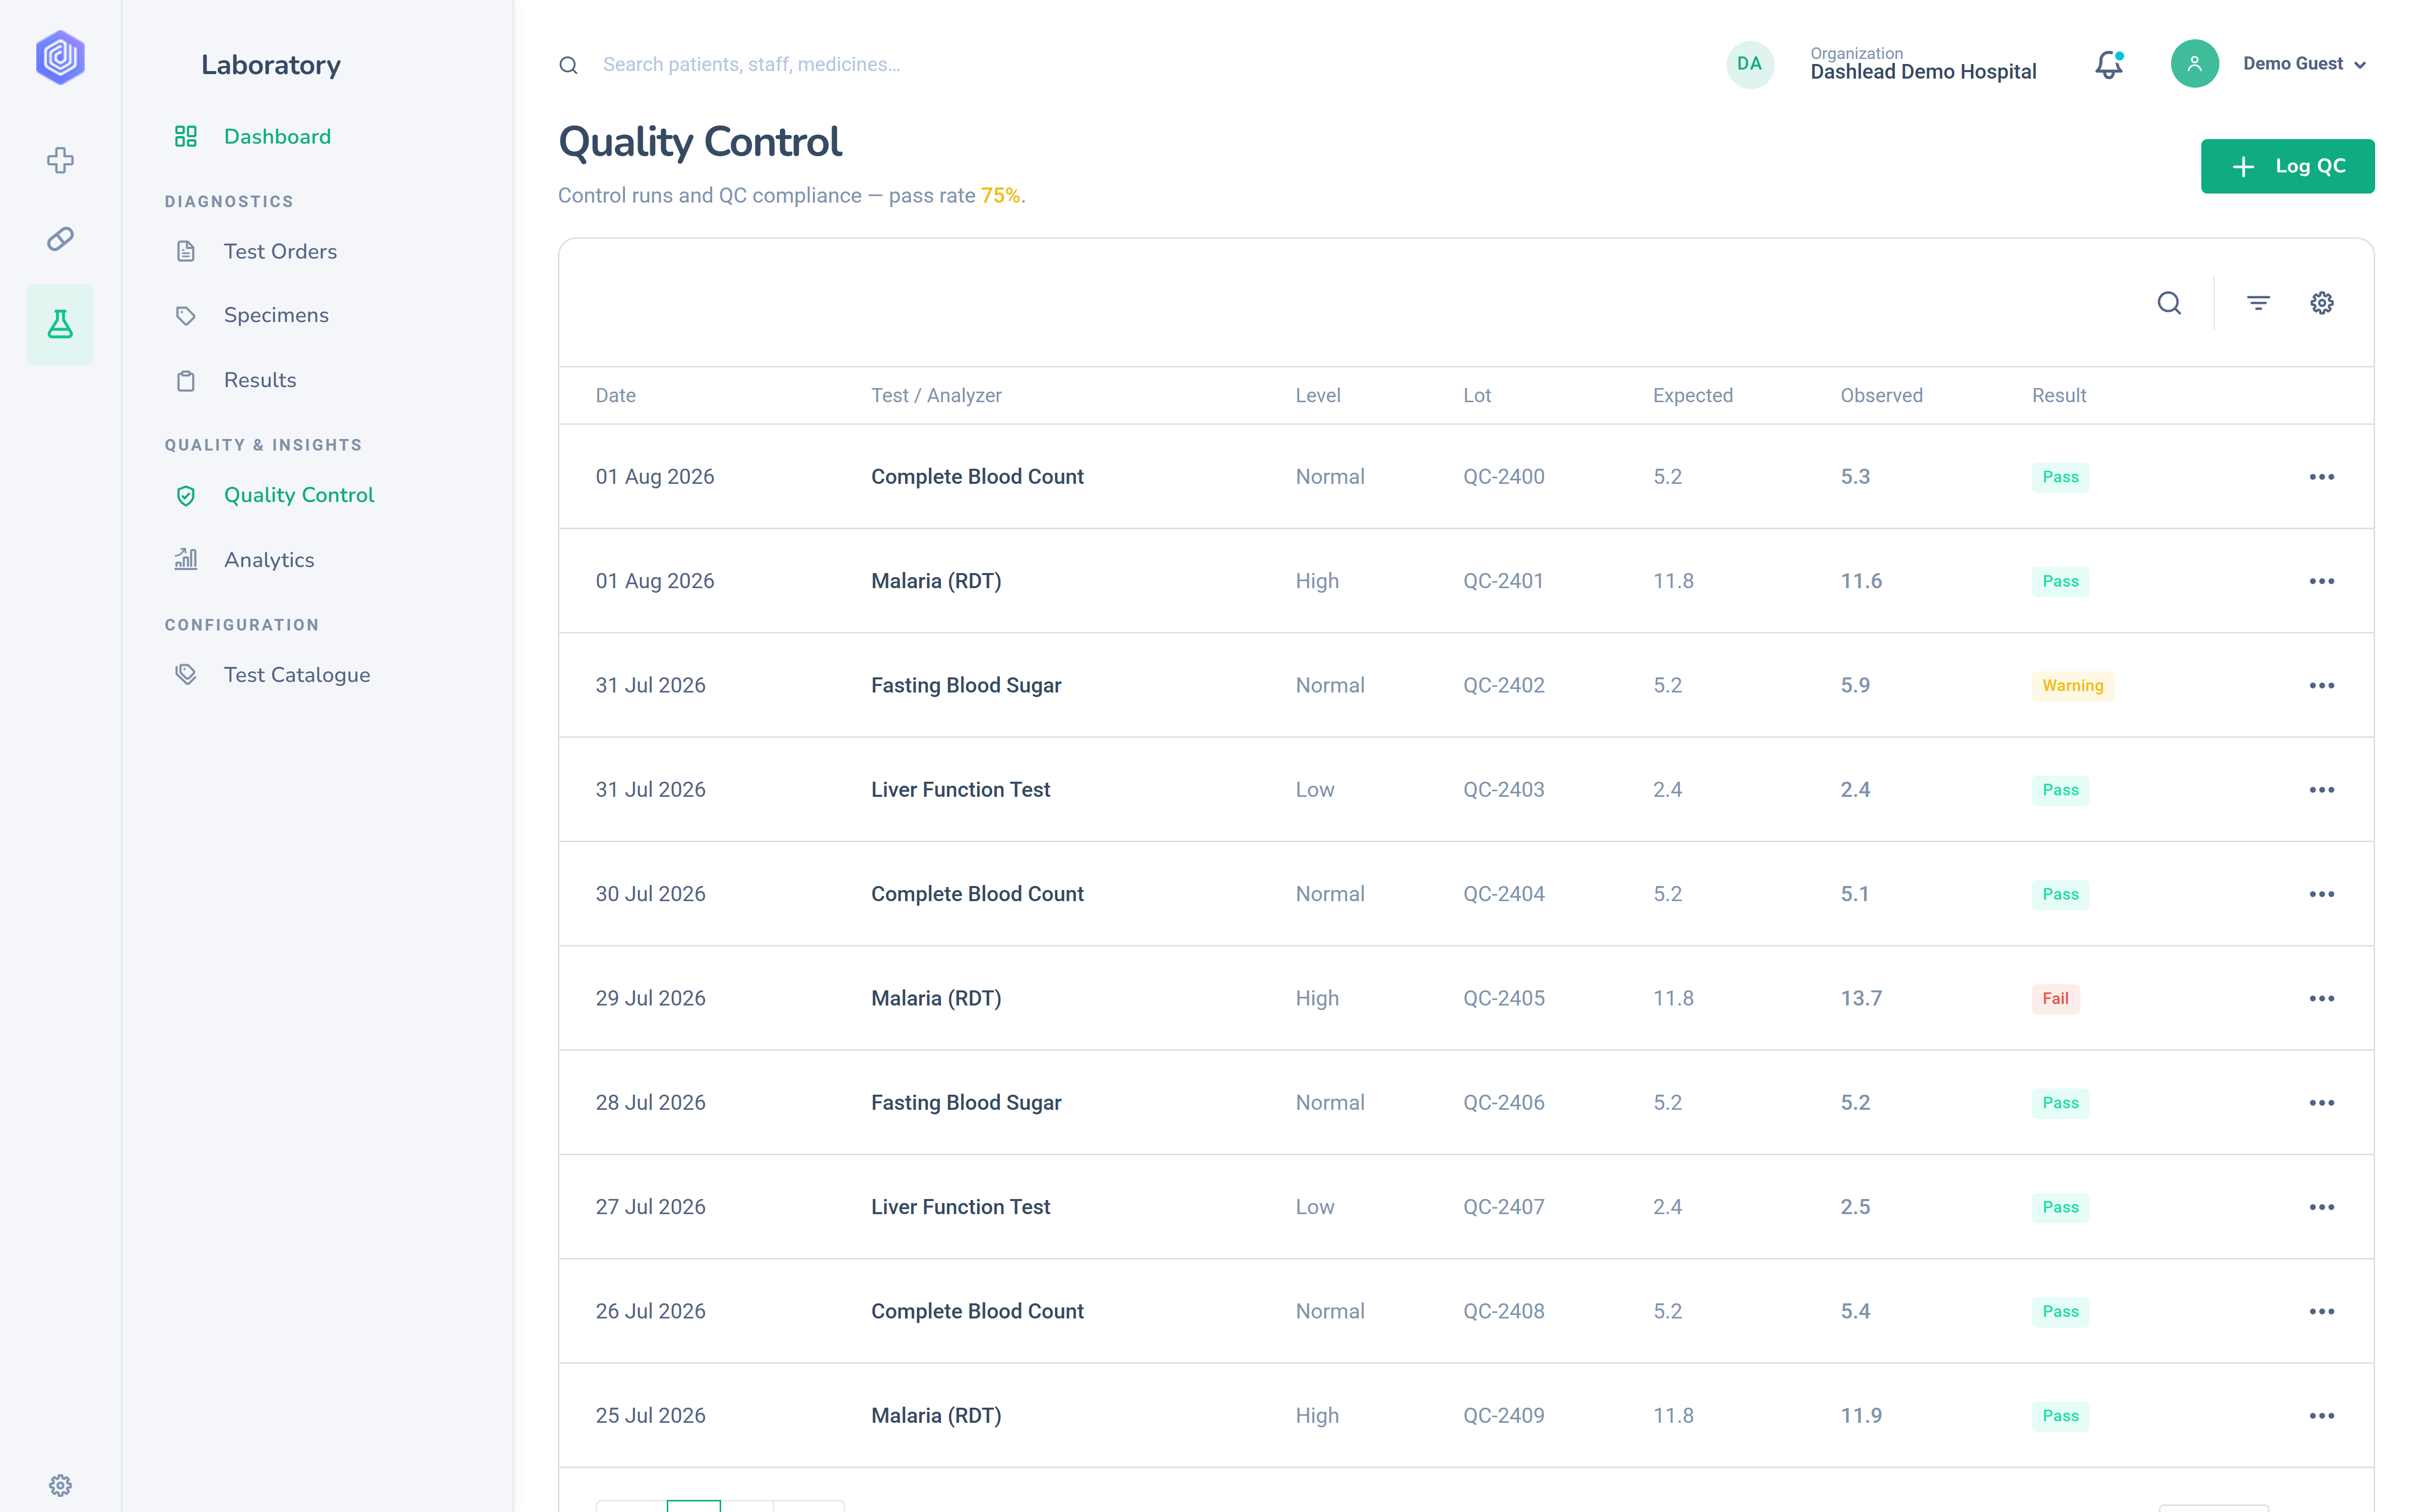Image resolution: width=2419 pixels, height=1512 pixels.
Task: Click the Pass badge for QC-2400
Action: tap(2060, 477)
